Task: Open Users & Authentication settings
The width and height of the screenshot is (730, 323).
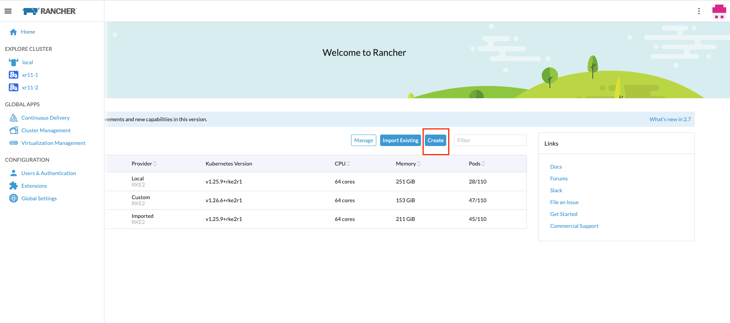Action: 49,173
